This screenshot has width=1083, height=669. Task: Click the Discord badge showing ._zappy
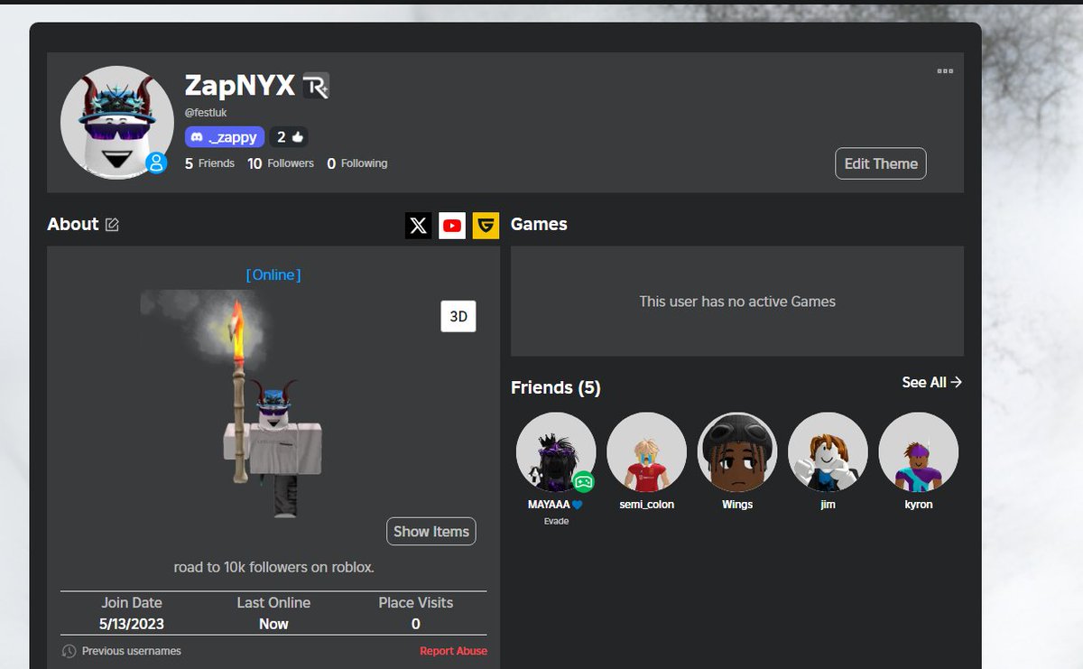[223, 136]
